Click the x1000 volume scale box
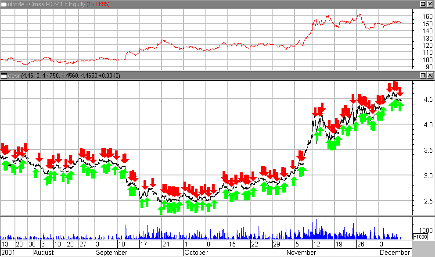Viewport: 435px width, 257px height. click(x=421, y=237)
